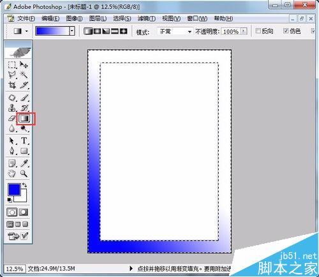Open opacity slider arrow next to 100%
Image resolution: width=319 pixels, height=277 pixels.
point(244,31)
